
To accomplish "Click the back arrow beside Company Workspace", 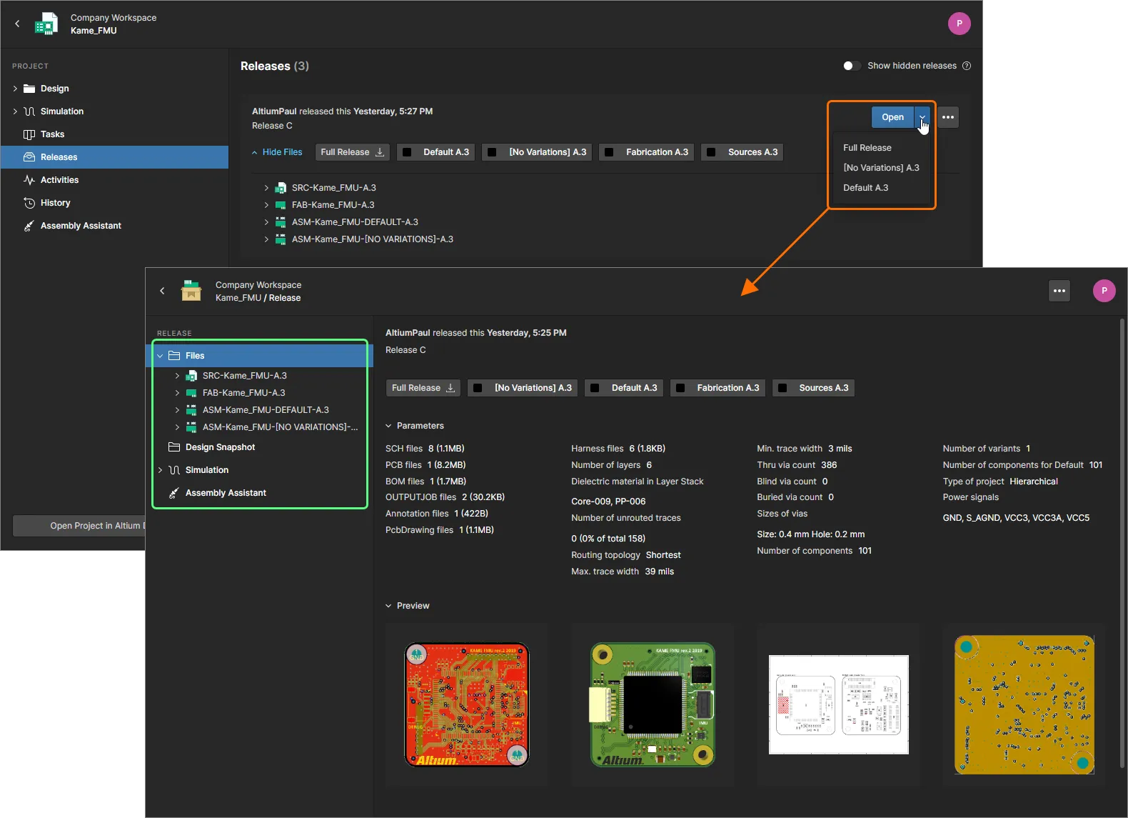I will click(x=18, y=24).
